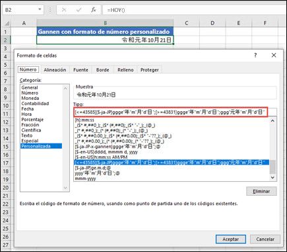Select Personalizada category
The image size is (287, 252).
[x=42, y=146]
